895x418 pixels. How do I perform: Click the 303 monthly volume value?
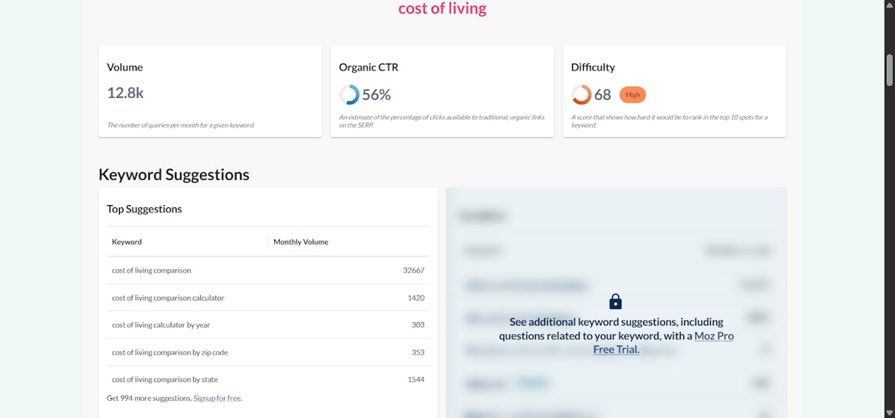[x=418, y=325]
